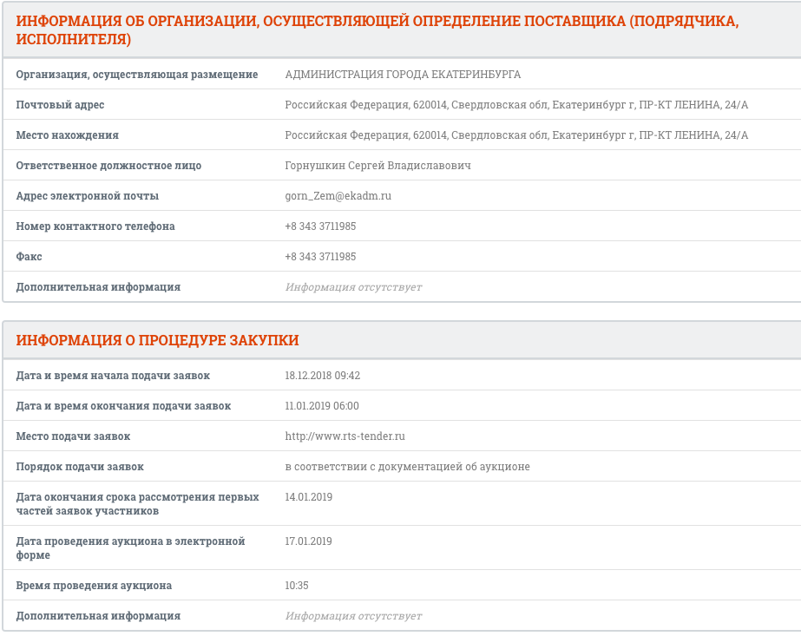Click label Дата и время начала подачи заявок
Screen dimensions: 801x636
(x=113, y=376)
